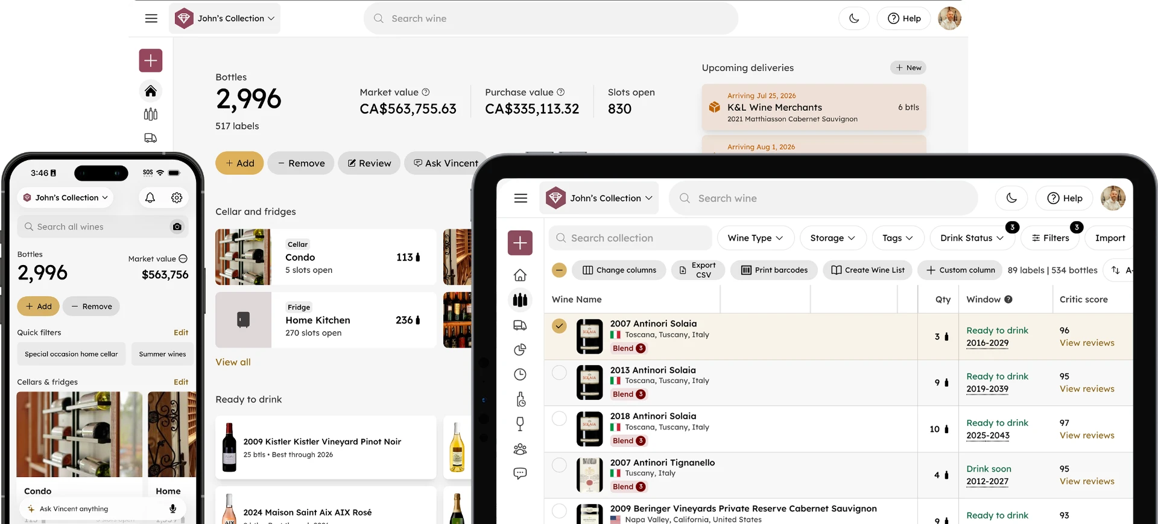The image size is (1158, 524).
Task: Select 2018 Antinori Solaia row checkbox
Action: click(560, 419)
